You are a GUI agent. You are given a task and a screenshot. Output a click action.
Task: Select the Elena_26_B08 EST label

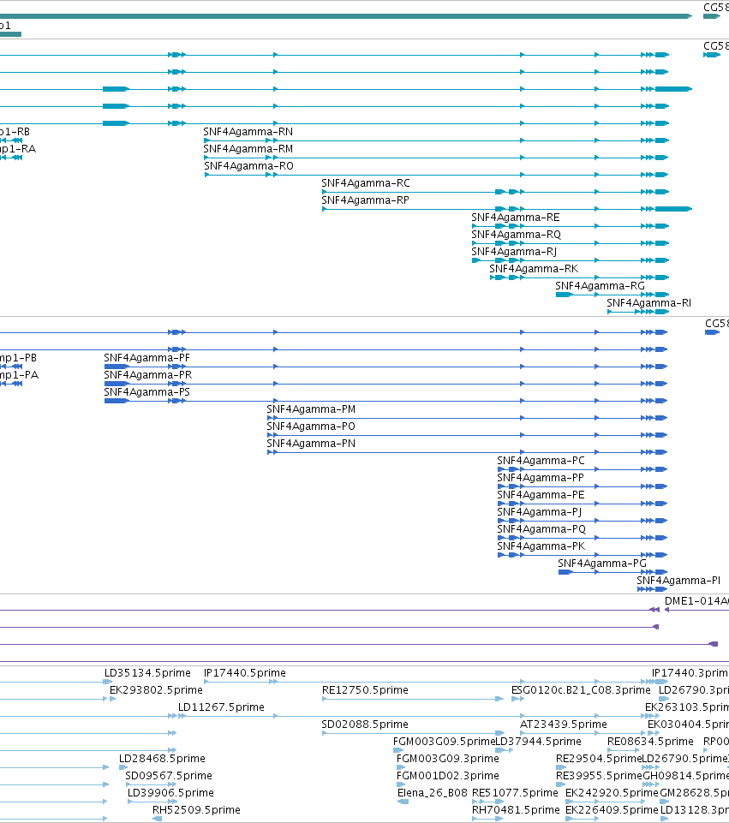pyautogui.click(x=433, y=793)
